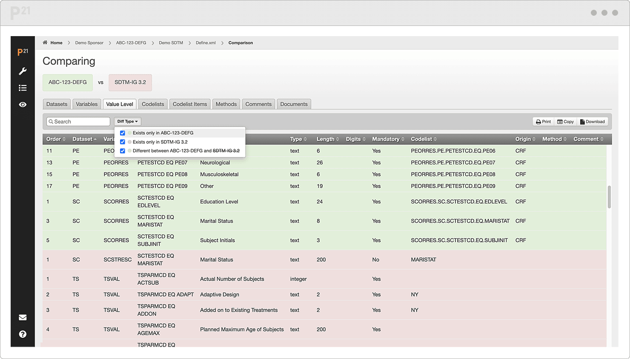Click the help question mark icon

coord(23,334)
